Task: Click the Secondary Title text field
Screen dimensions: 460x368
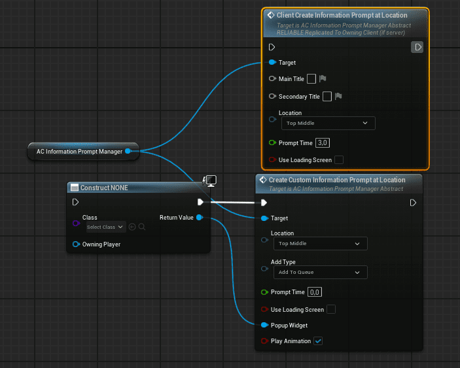Action: [327, 96]
